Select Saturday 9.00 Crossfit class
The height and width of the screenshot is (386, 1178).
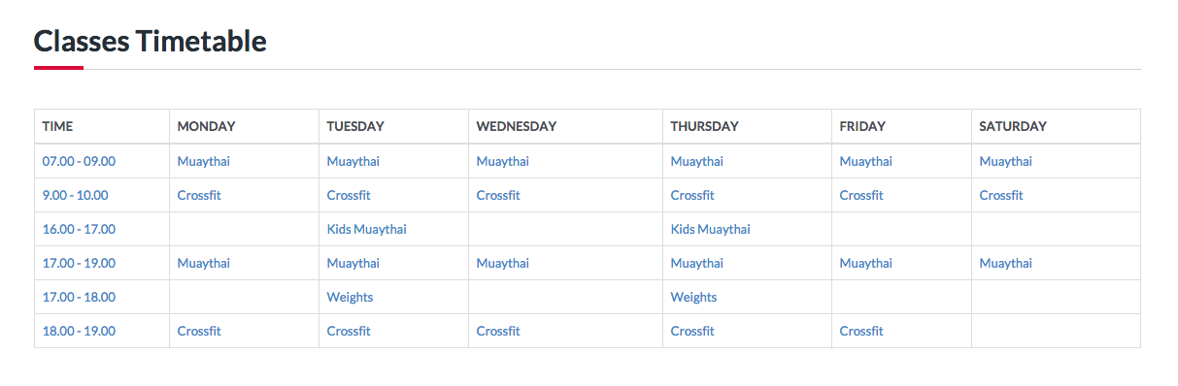pyautogui.click(x=1001, y=195)
